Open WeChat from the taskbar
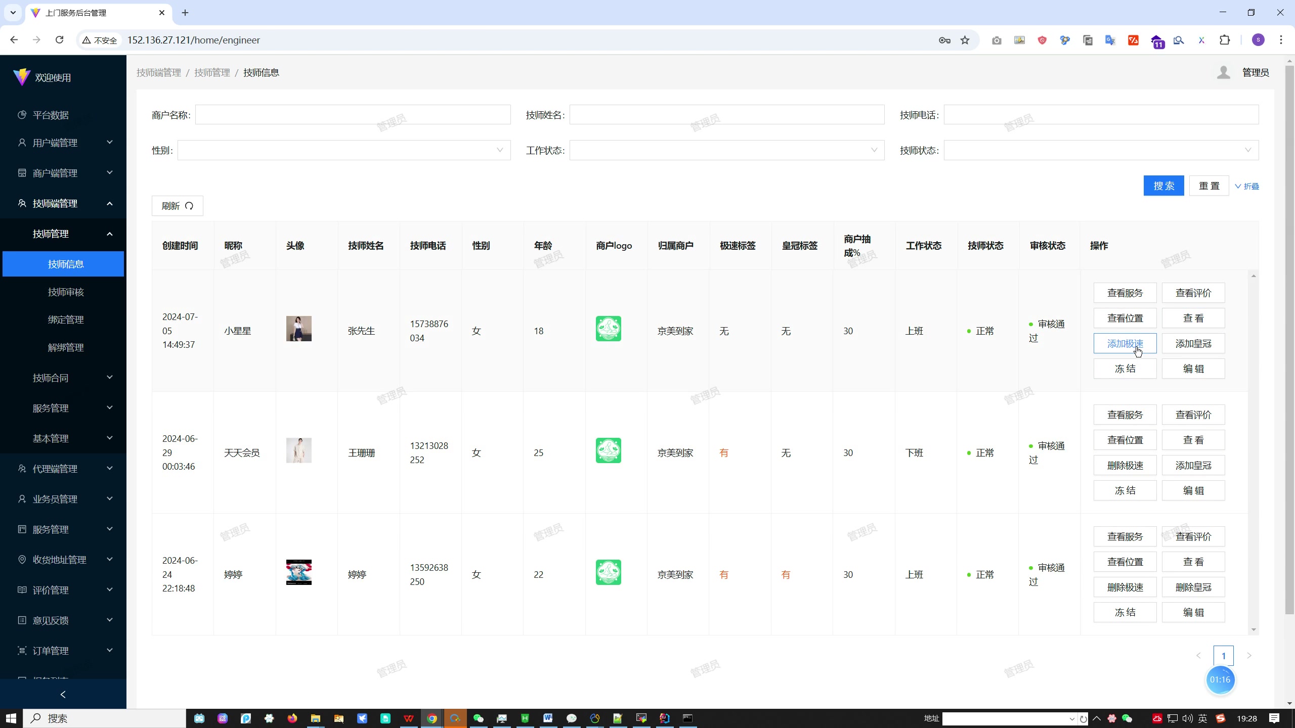Viewport: 1295px width, 728px height. [x=478, y=718]
